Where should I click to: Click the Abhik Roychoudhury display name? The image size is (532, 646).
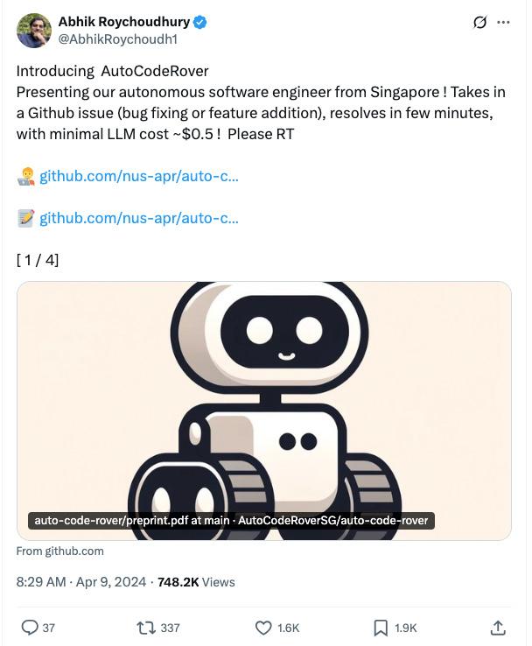point(124,22)
